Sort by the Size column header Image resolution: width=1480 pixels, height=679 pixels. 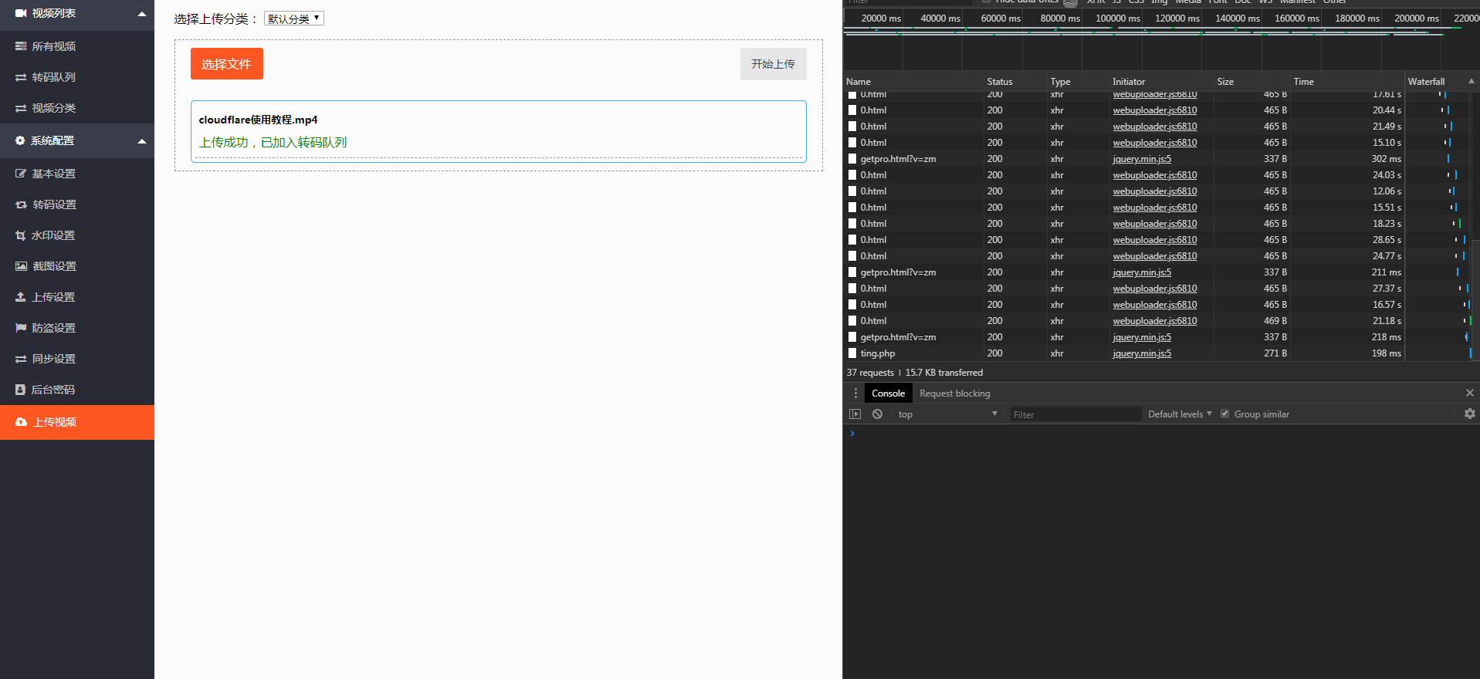(1251, 81)
